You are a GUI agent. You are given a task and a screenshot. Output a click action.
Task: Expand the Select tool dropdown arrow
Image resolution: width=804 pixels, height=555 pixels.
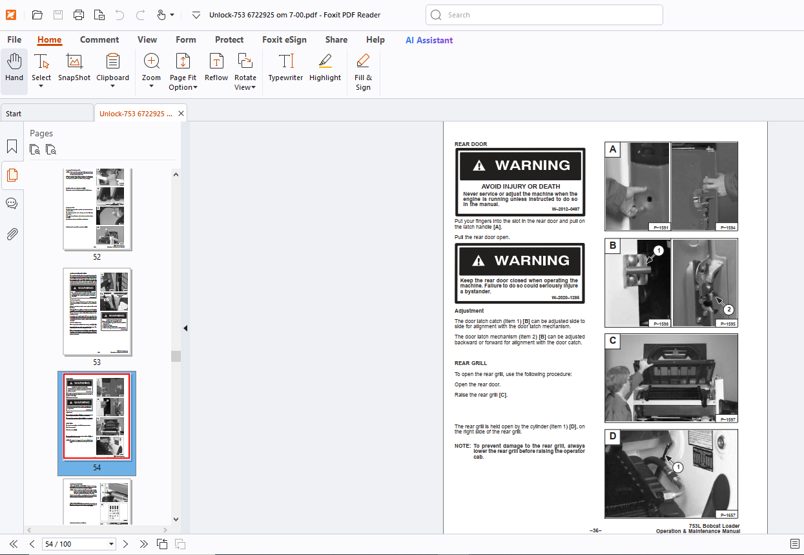(41, 86)
